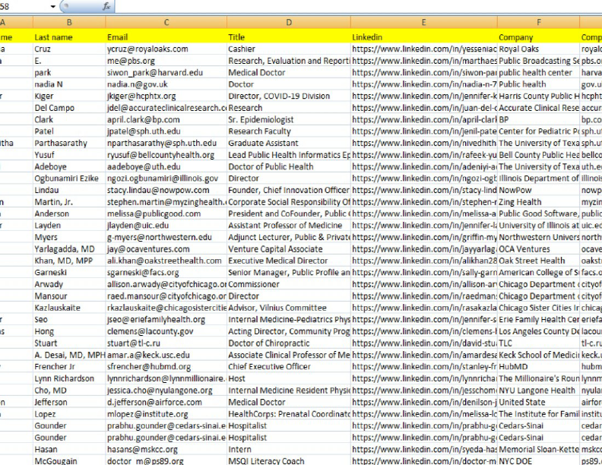Viewport: 602px width, 465px height.
Task: Select last name 'Khan, MD, MPP'
Action: (69, 261)
